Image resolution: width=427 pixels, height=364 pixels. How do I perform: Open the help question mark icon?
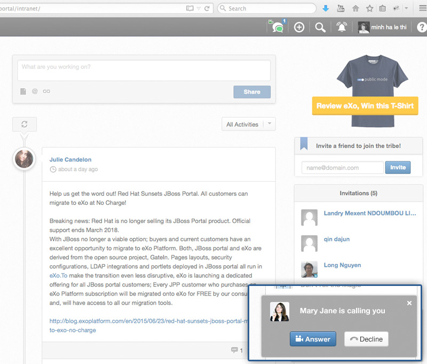[422, 27]
